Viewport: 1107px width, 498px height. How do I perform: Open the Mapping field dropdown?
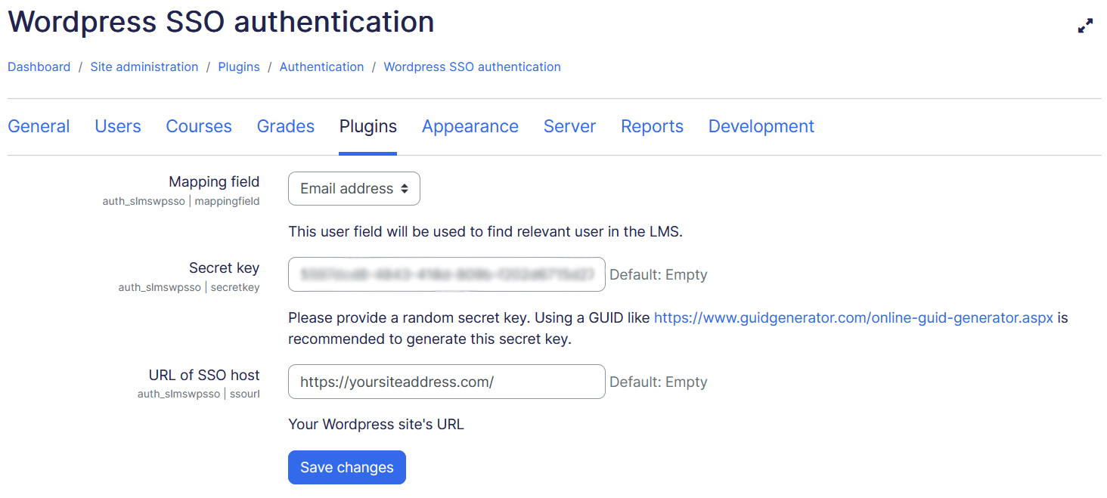[354, 189]
